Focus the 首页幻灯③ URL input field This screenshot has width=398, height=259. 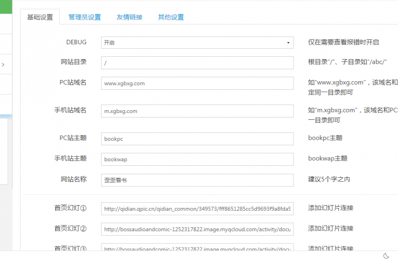[x=197, y=248]
